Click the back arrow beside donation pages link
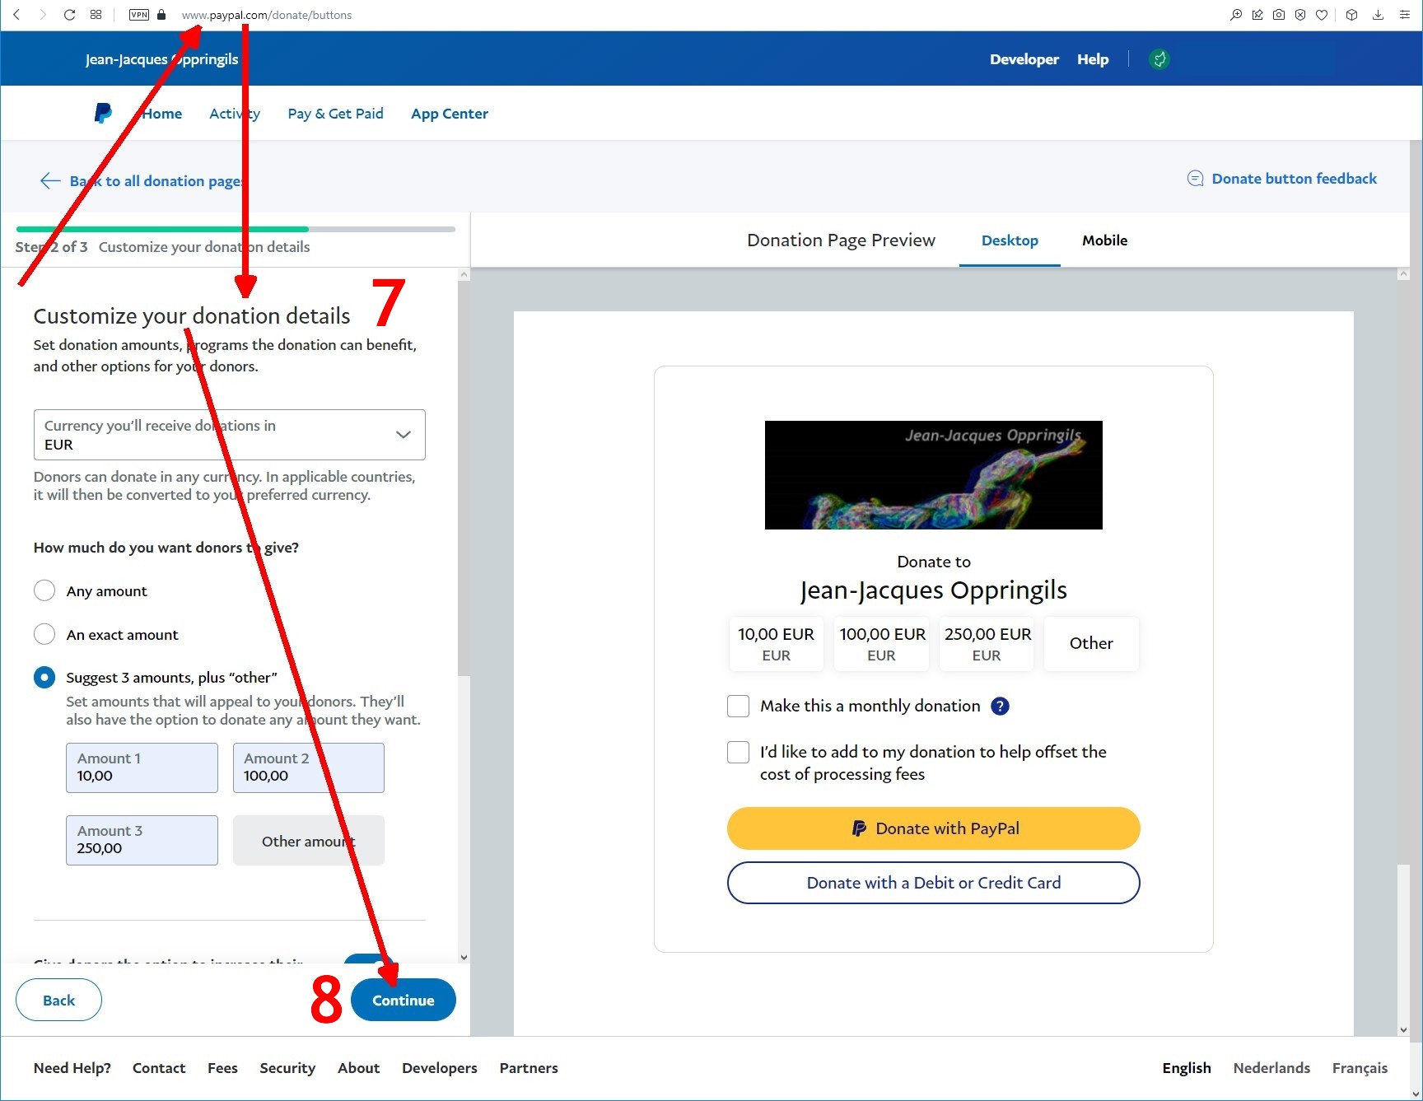 pyautogui.click(x=50, y=181)
